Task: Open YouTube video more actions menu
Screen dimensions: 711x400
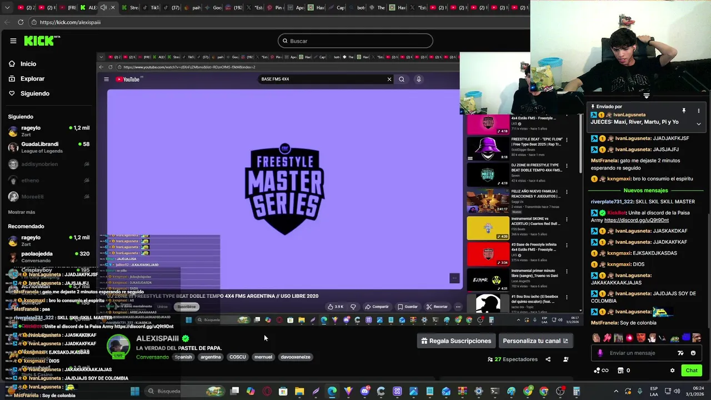Action: pyautogui.click(x=458, y=307)
